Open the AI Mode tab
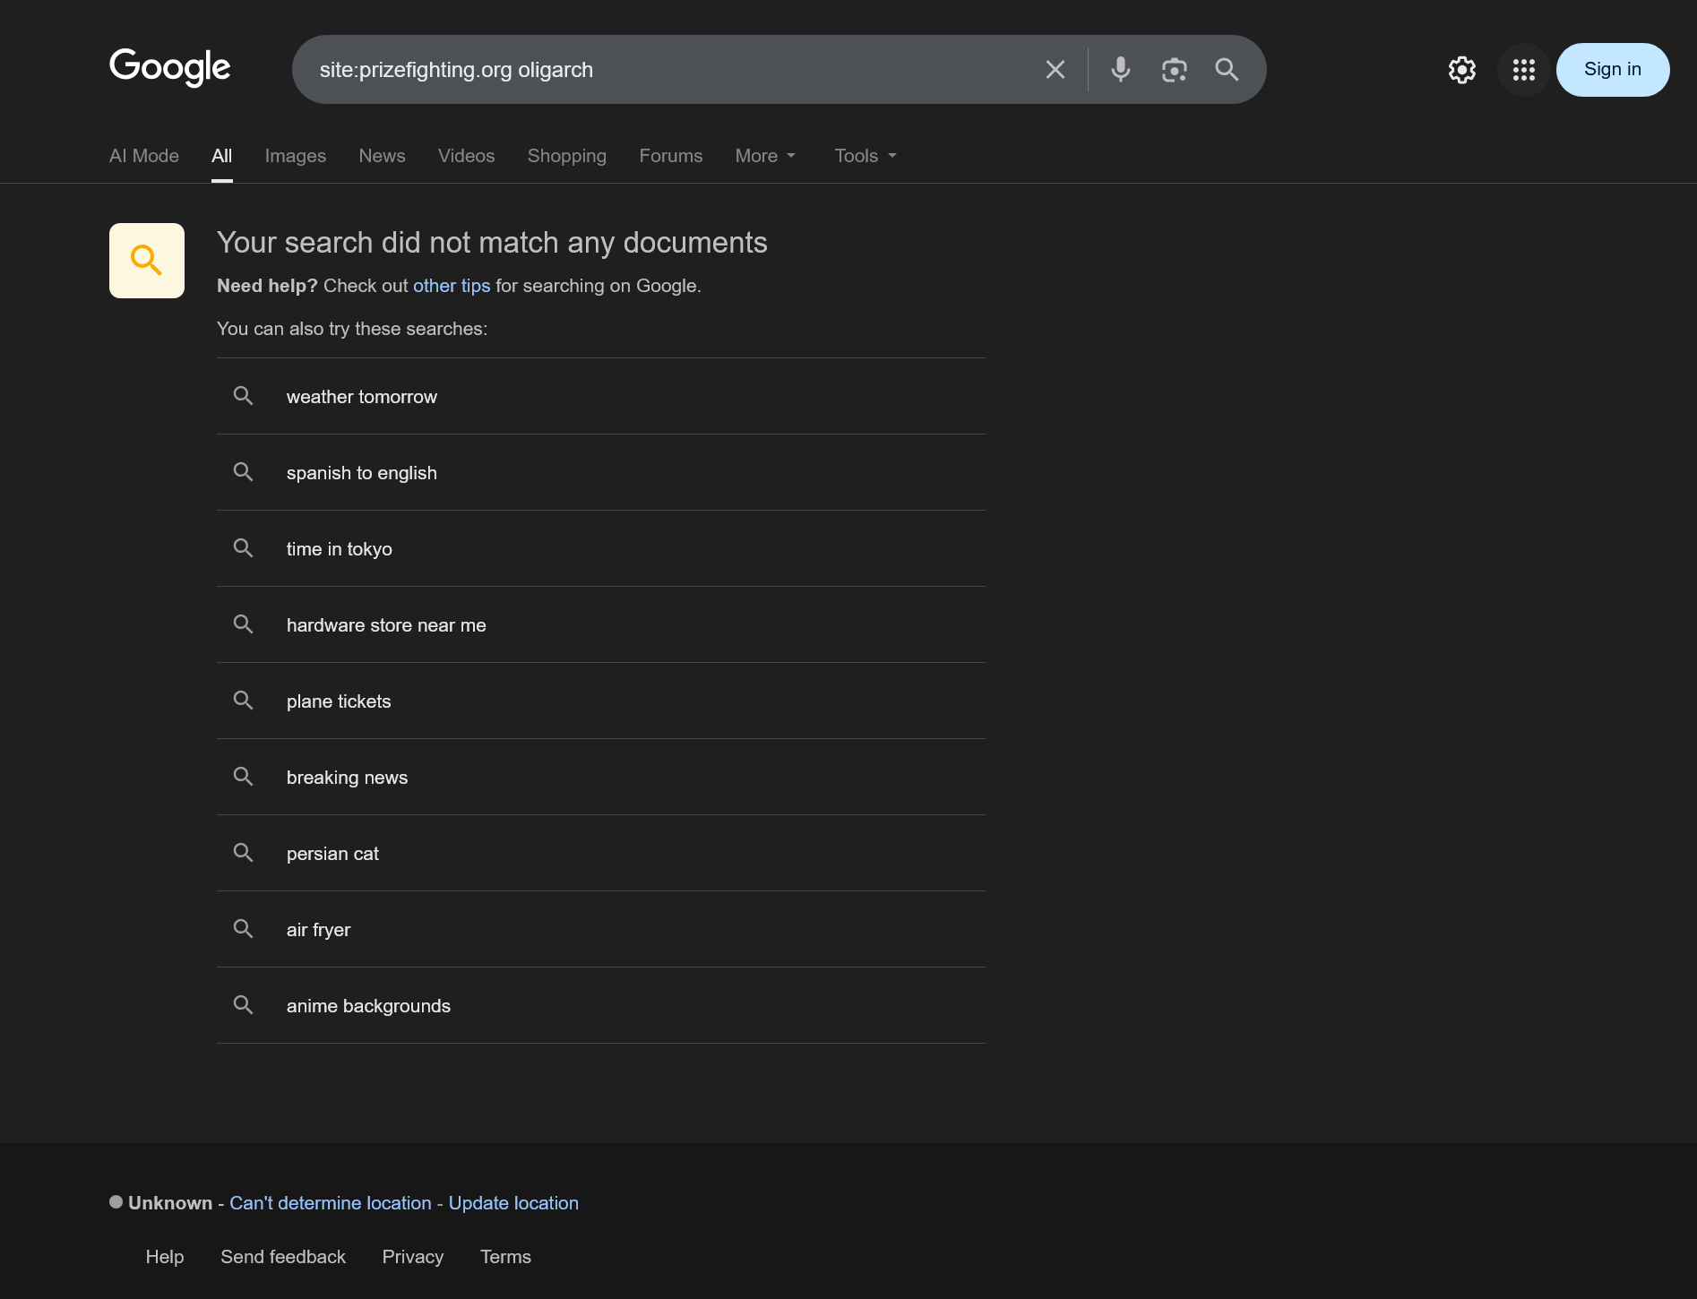 [144, 156]
